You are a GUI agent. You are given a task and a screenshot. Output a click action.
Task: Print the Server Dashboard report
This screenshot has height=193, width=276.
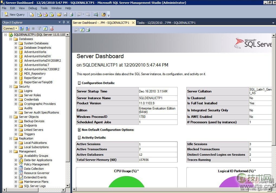[x=88, y=30]
